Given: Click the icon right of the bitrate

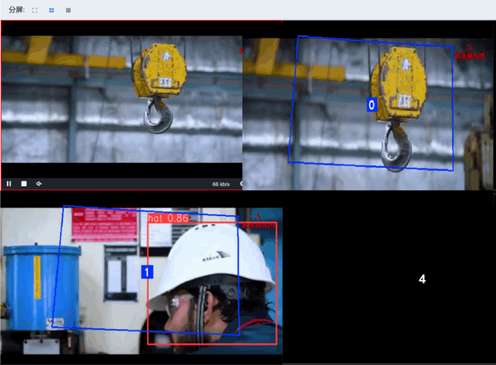Looking at the screenshot, I should 240,184.
